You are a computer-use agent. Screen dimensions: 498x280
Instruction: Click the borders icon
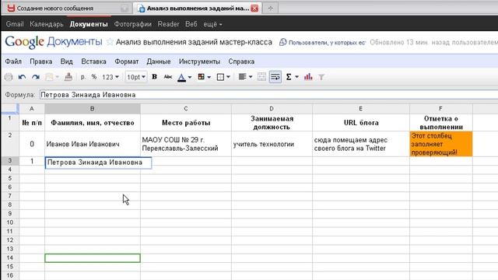[x=220, y=77]
